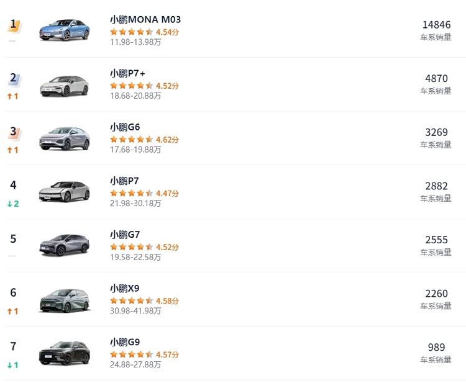
Task: Click the 2555 sales figure for 小鹏G7
Action: click(x=436, y=240)
